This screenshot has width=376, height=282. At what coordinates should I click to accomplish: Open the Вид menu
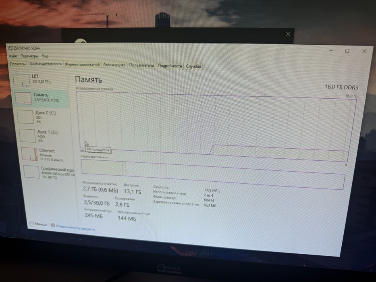pyautogui.click(x=45, y=56)
